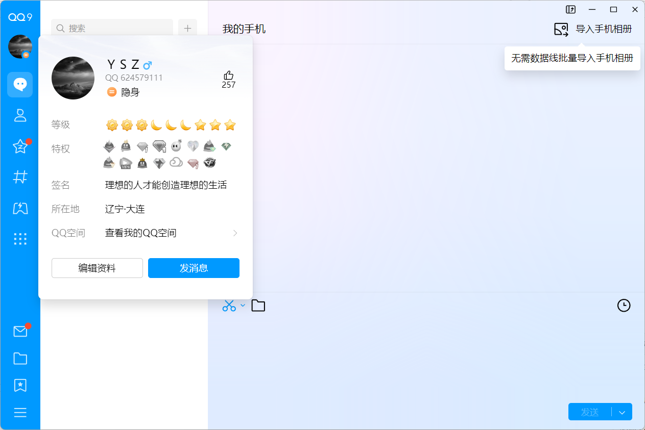Click the 发送 send button
Image resolution: width=645 pixels, height=430 pixels.
click(590, 412)
